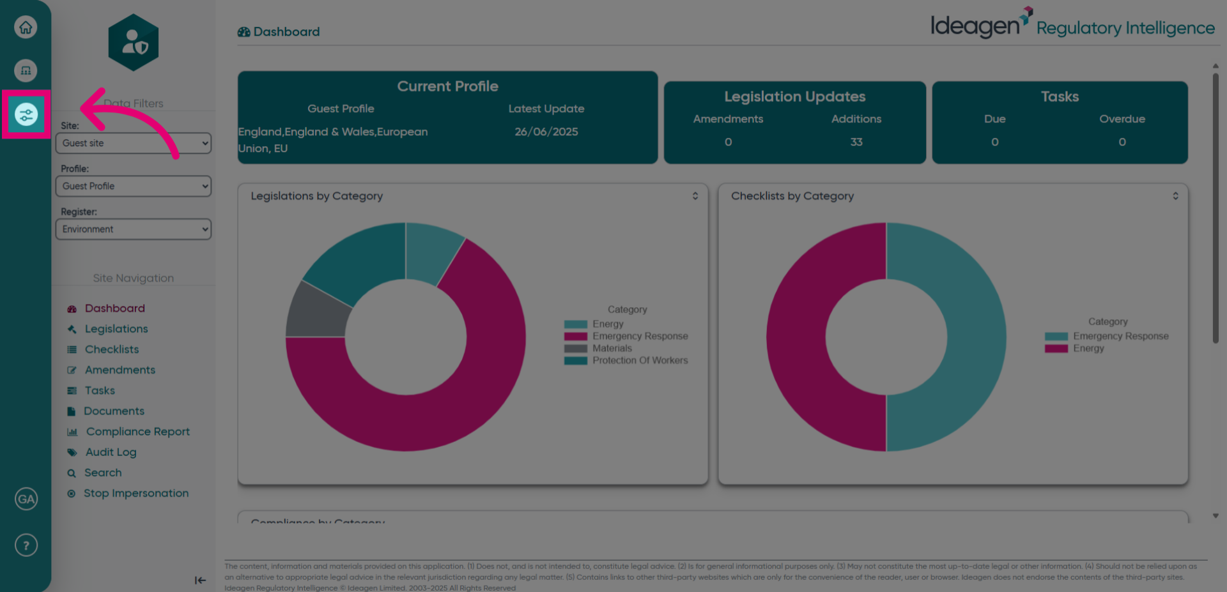Image resolution: width=1227 pixels, height=592 pixels.
Task: Click the Guest Profile heading in Current Profile
Action: tap(341, 109)
